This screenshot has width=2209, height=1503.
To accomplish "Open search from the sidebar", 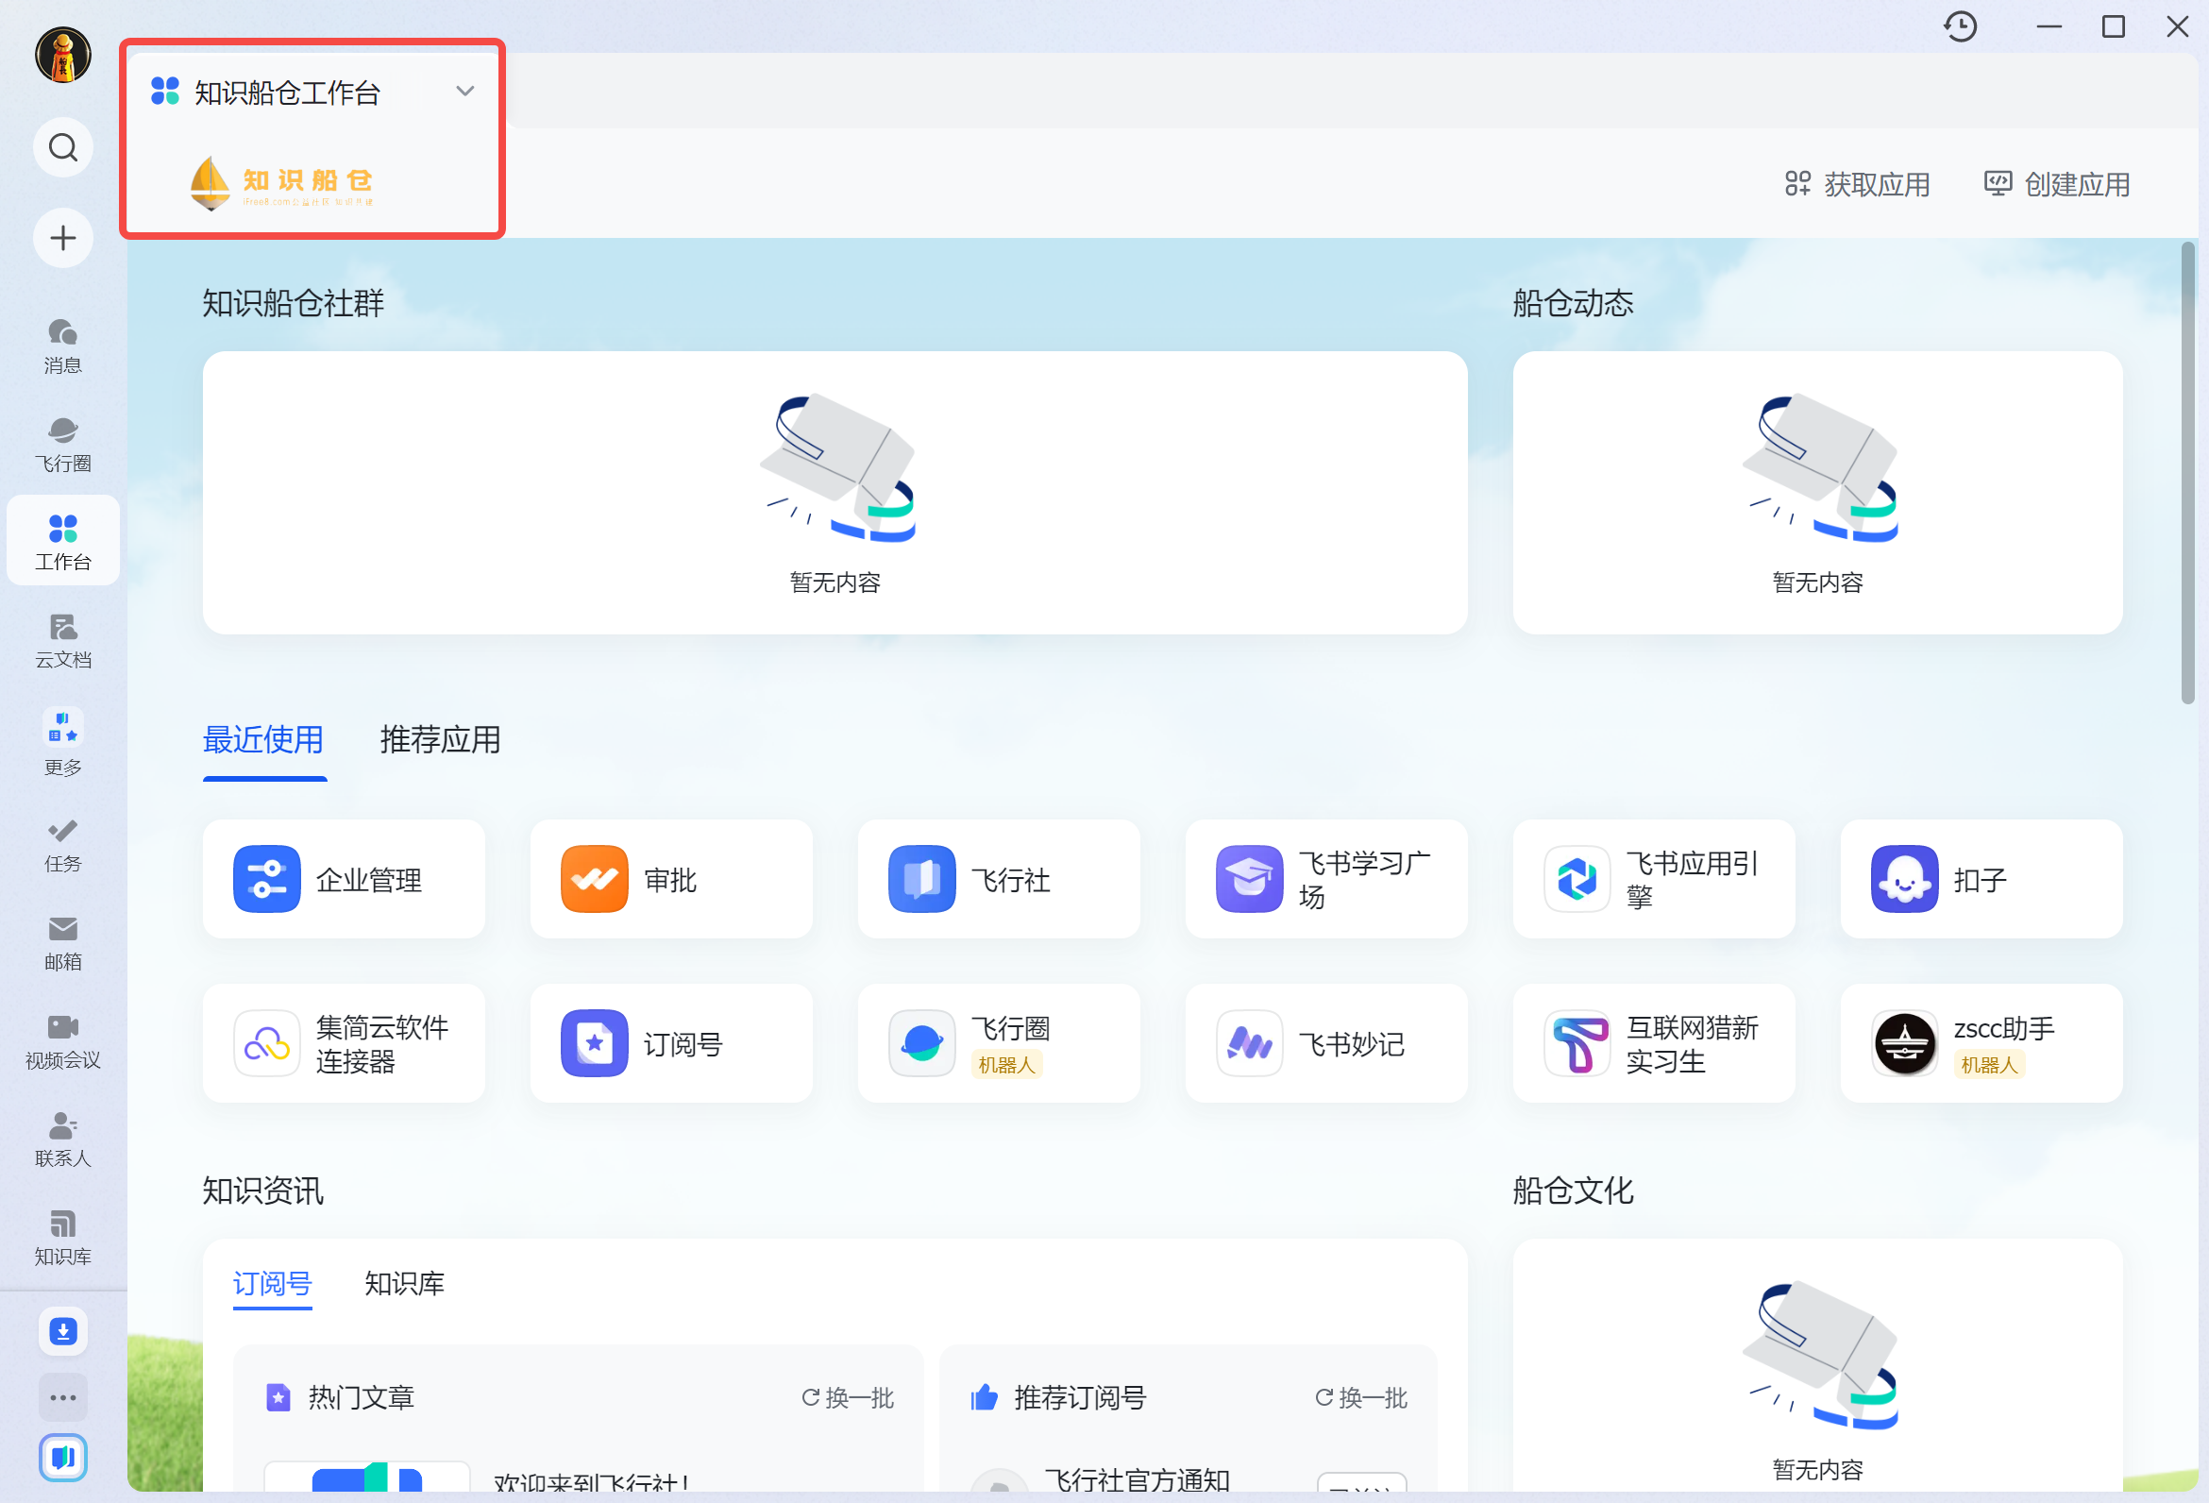I will coord(62,147).
